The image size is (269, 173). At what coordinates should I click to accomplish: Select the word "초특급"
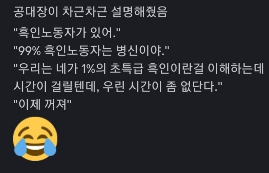[126, 69]
